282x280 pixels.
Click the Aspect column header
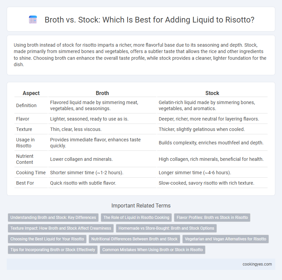click(x=31, y=93)
